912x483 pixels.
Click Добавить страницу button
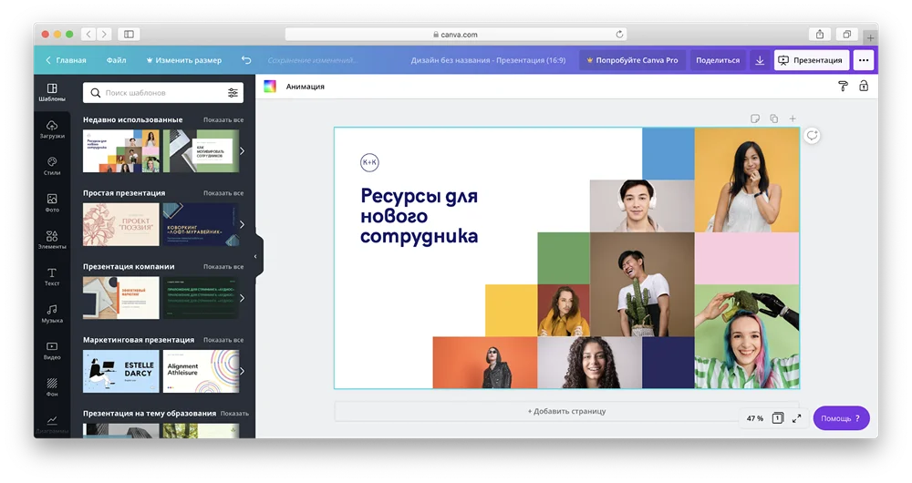[566, 411]
